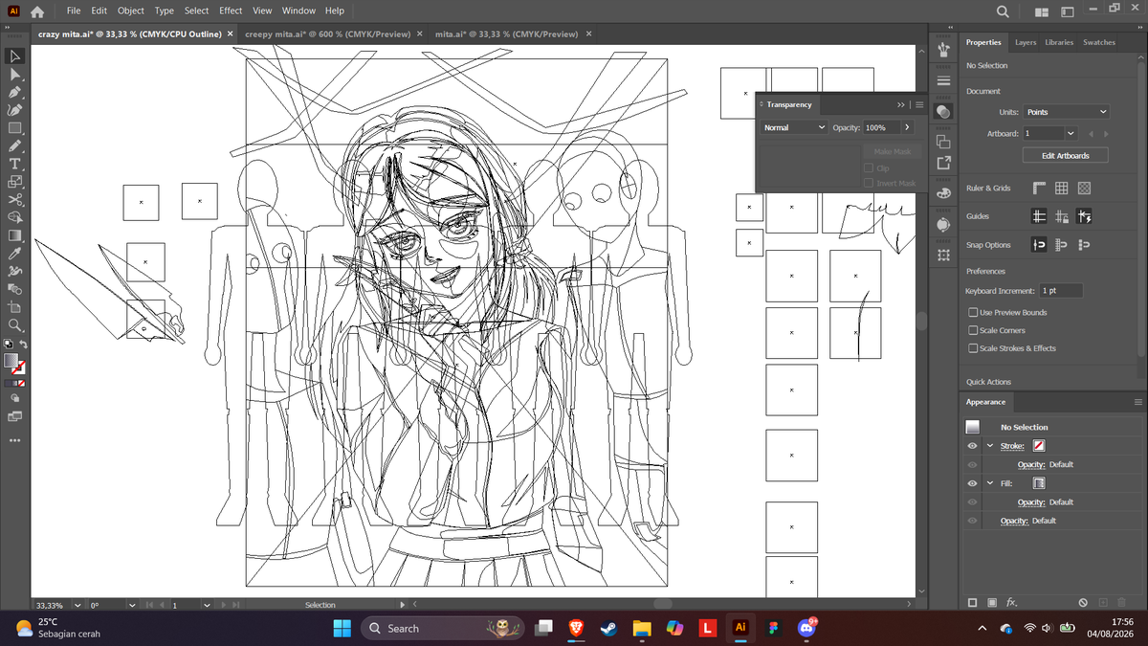Select the Zoom tool

pyautogui.click(x=15, y=325)
